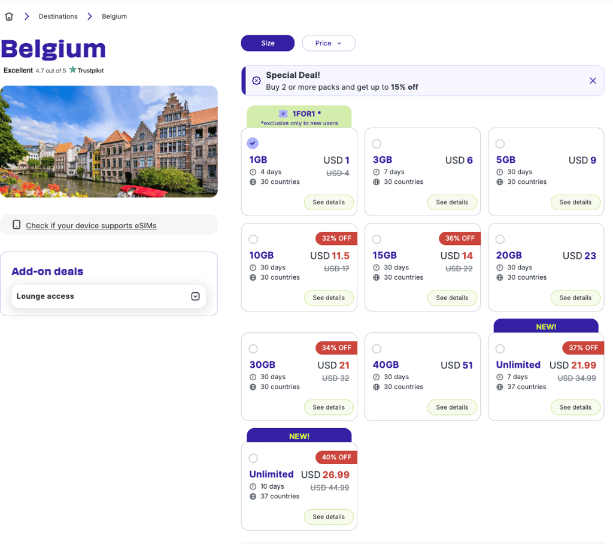Viewport: 613px width, 548px height.
Task: See details for Unlimited 7 days plan
Action: click(x=575, y=407)
